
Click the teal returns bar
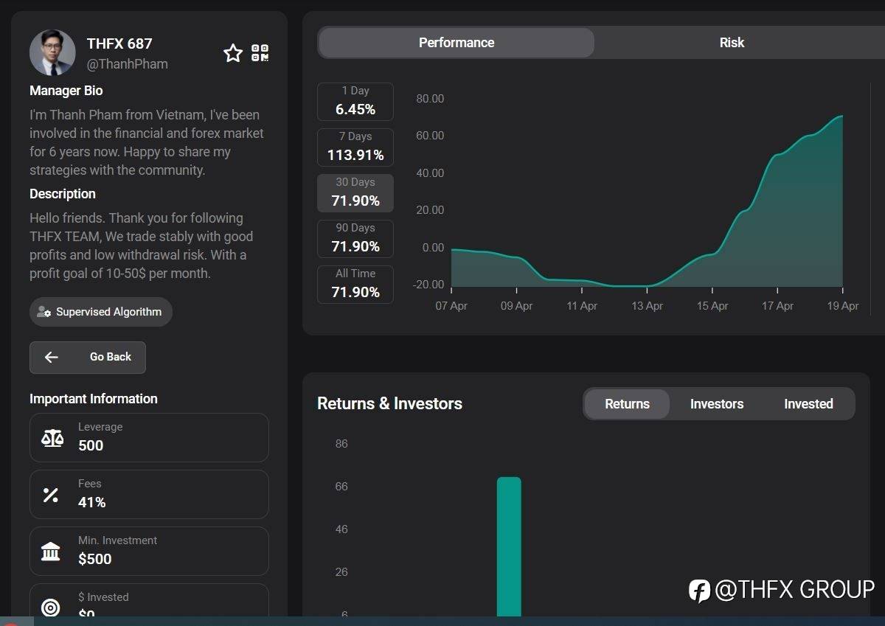(509, 546)
